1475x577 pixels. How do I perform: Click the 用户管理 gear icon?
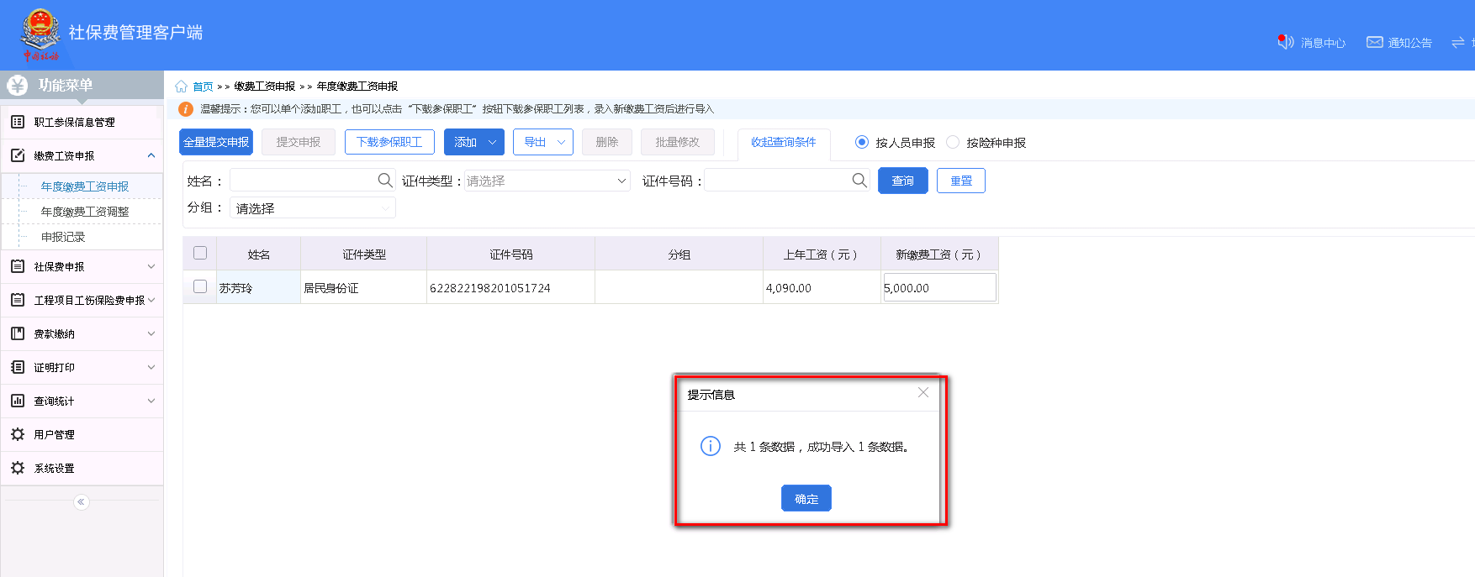pos(18,434)
